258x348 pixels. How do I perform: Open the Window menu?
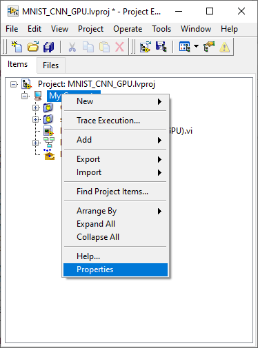(196, 29)
